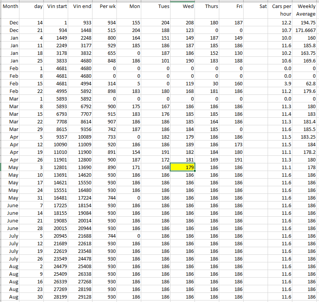The width and height of the screenshot is (319, 302).
Task: Click the weekly average value 62.8
Action: 306,84
